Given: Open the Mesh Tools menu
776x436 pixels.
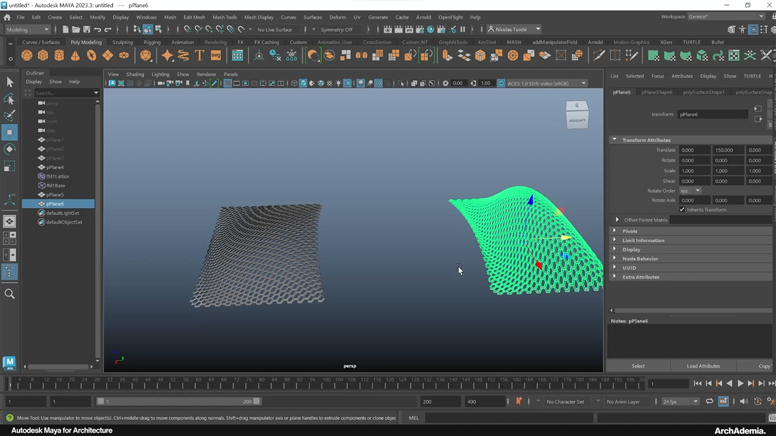Looking at the screenshot, I should coord(224,17).
